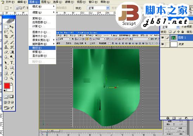Select the Clone Stamp tool
Viewport: 193px width, 136px height.
tap(6, 47)
